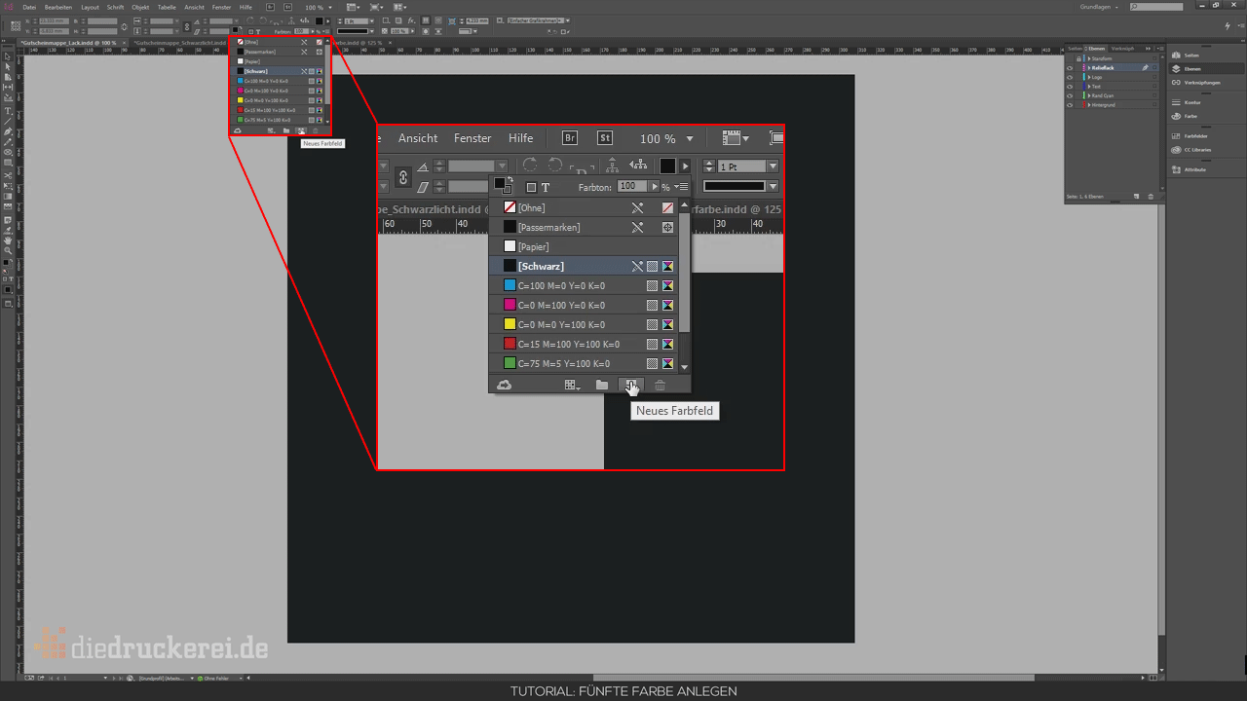Open the Tabelle menu
This screenshot has height=701, width=1247.
(x=167, y=7)
